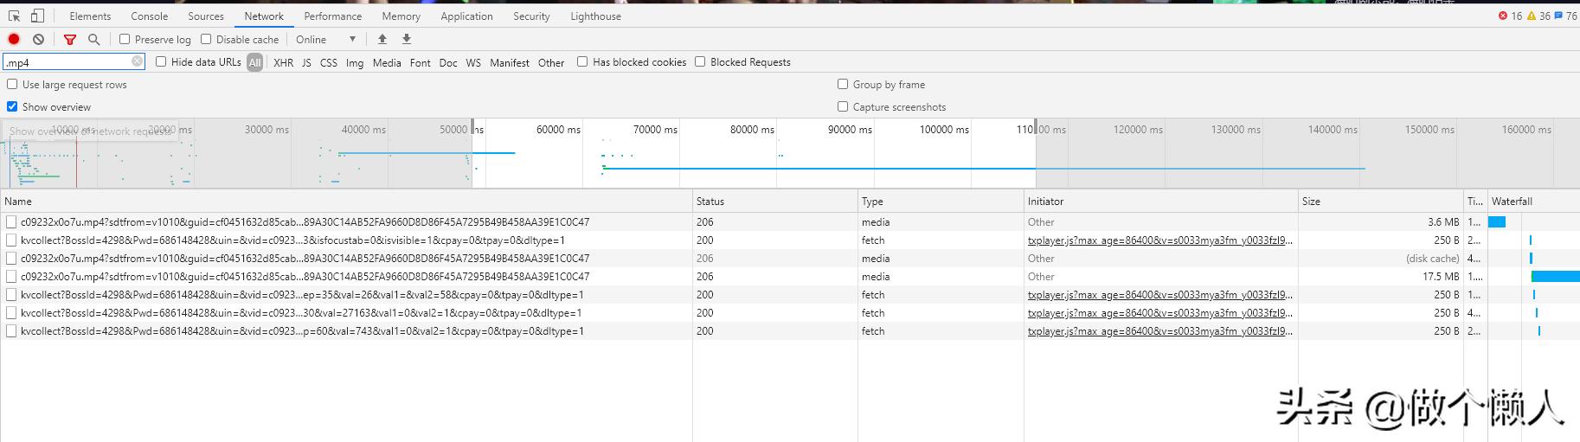Open the network search magnifier
The image size is (1580, 442).
[94, 39]
